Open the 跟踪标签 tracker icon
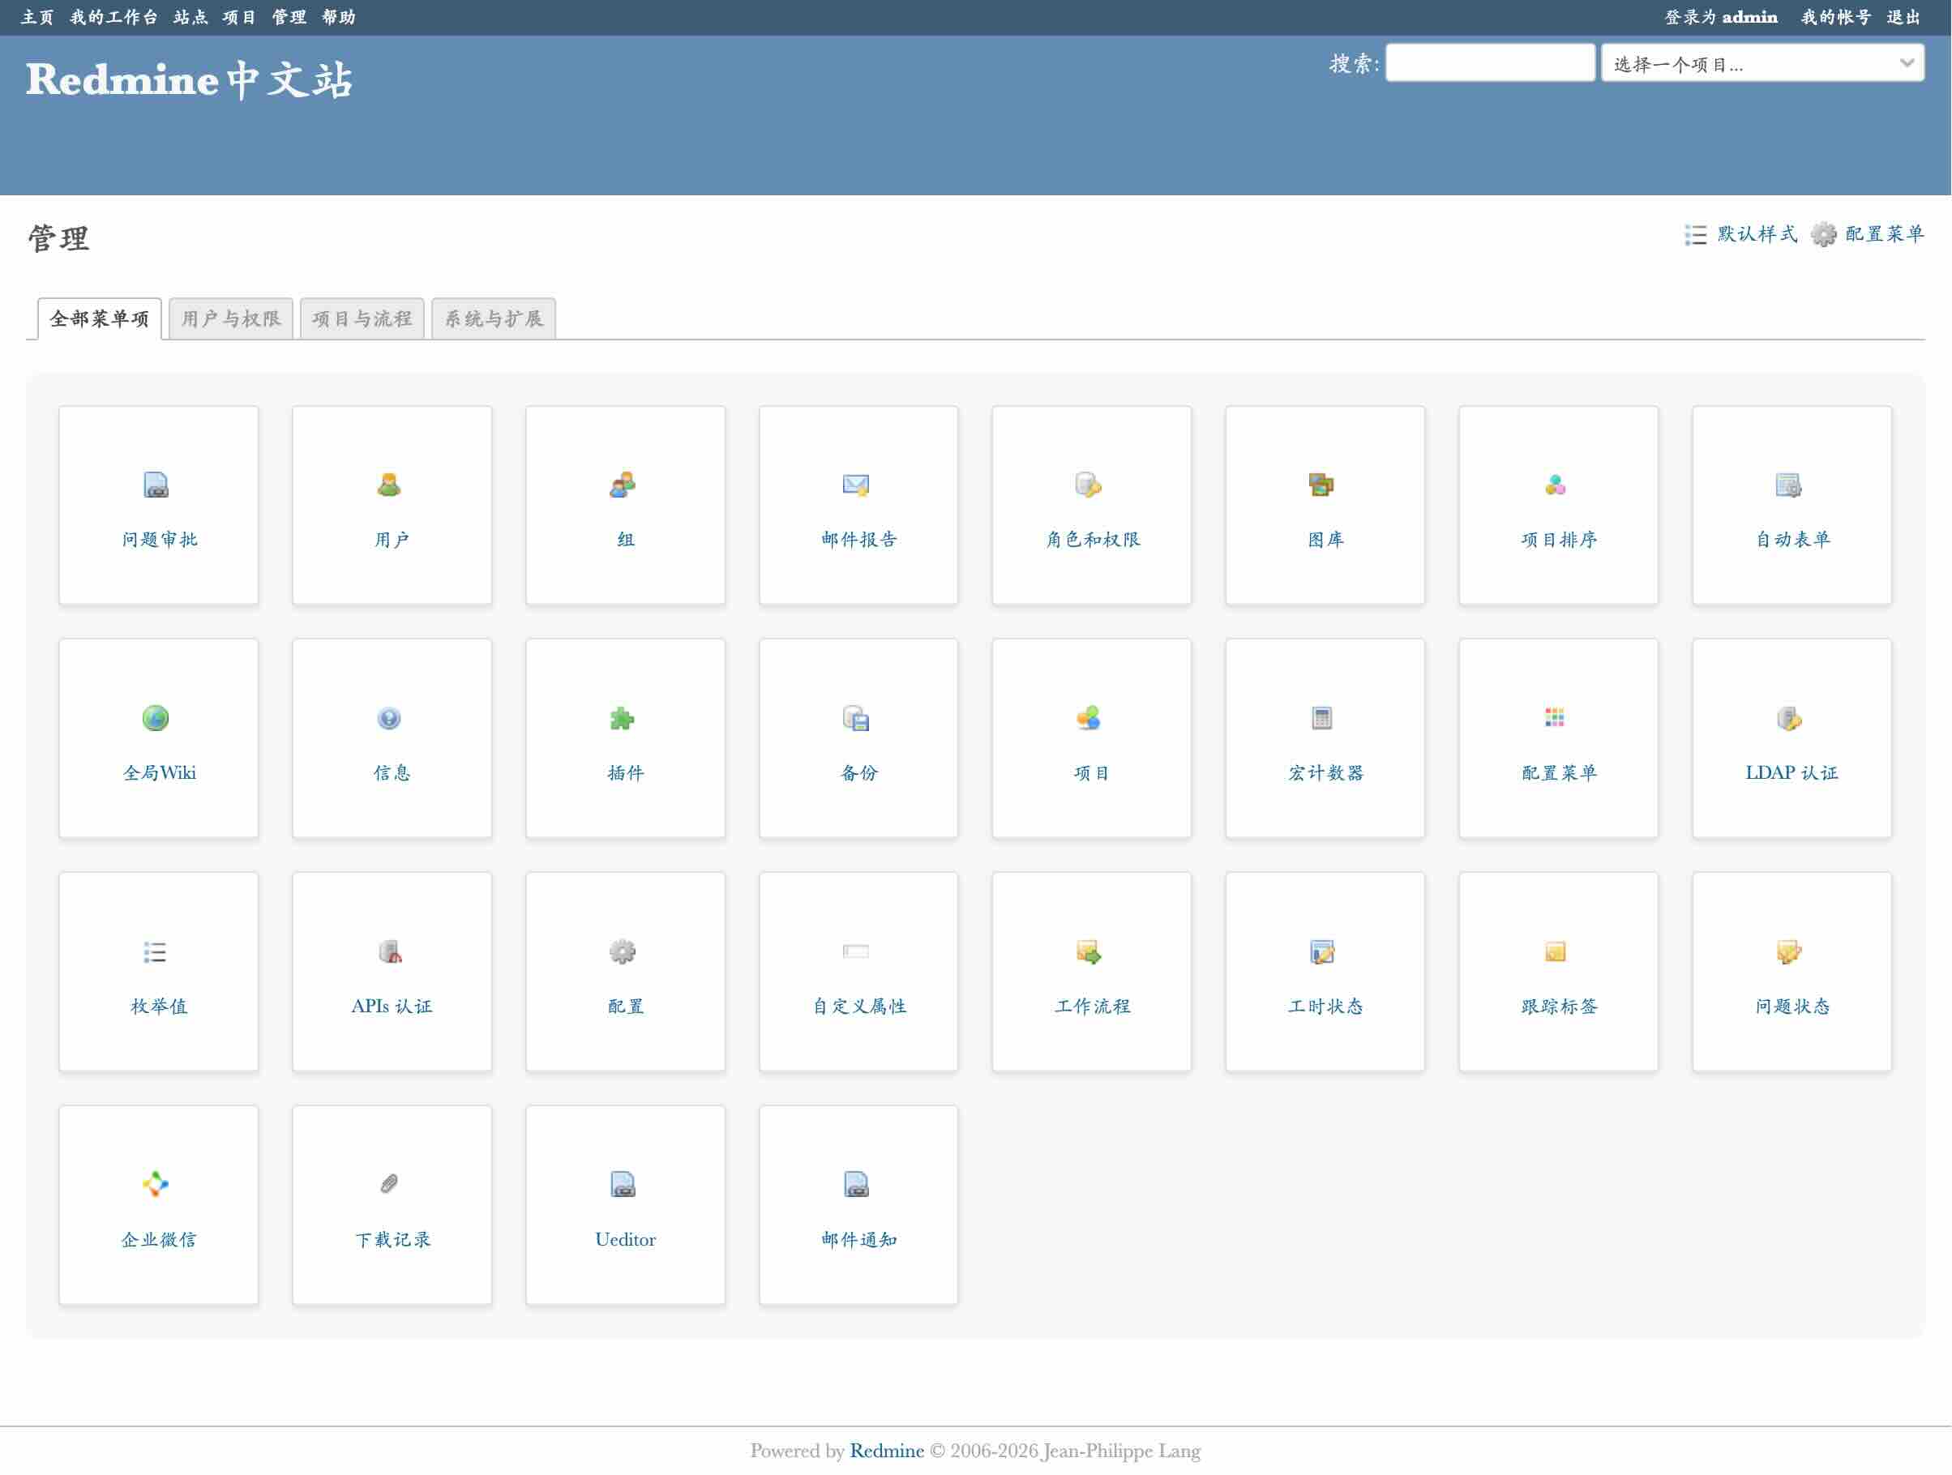Image resolution: width=1952 pixels, height=1475 pixels. click(1556, 952)
